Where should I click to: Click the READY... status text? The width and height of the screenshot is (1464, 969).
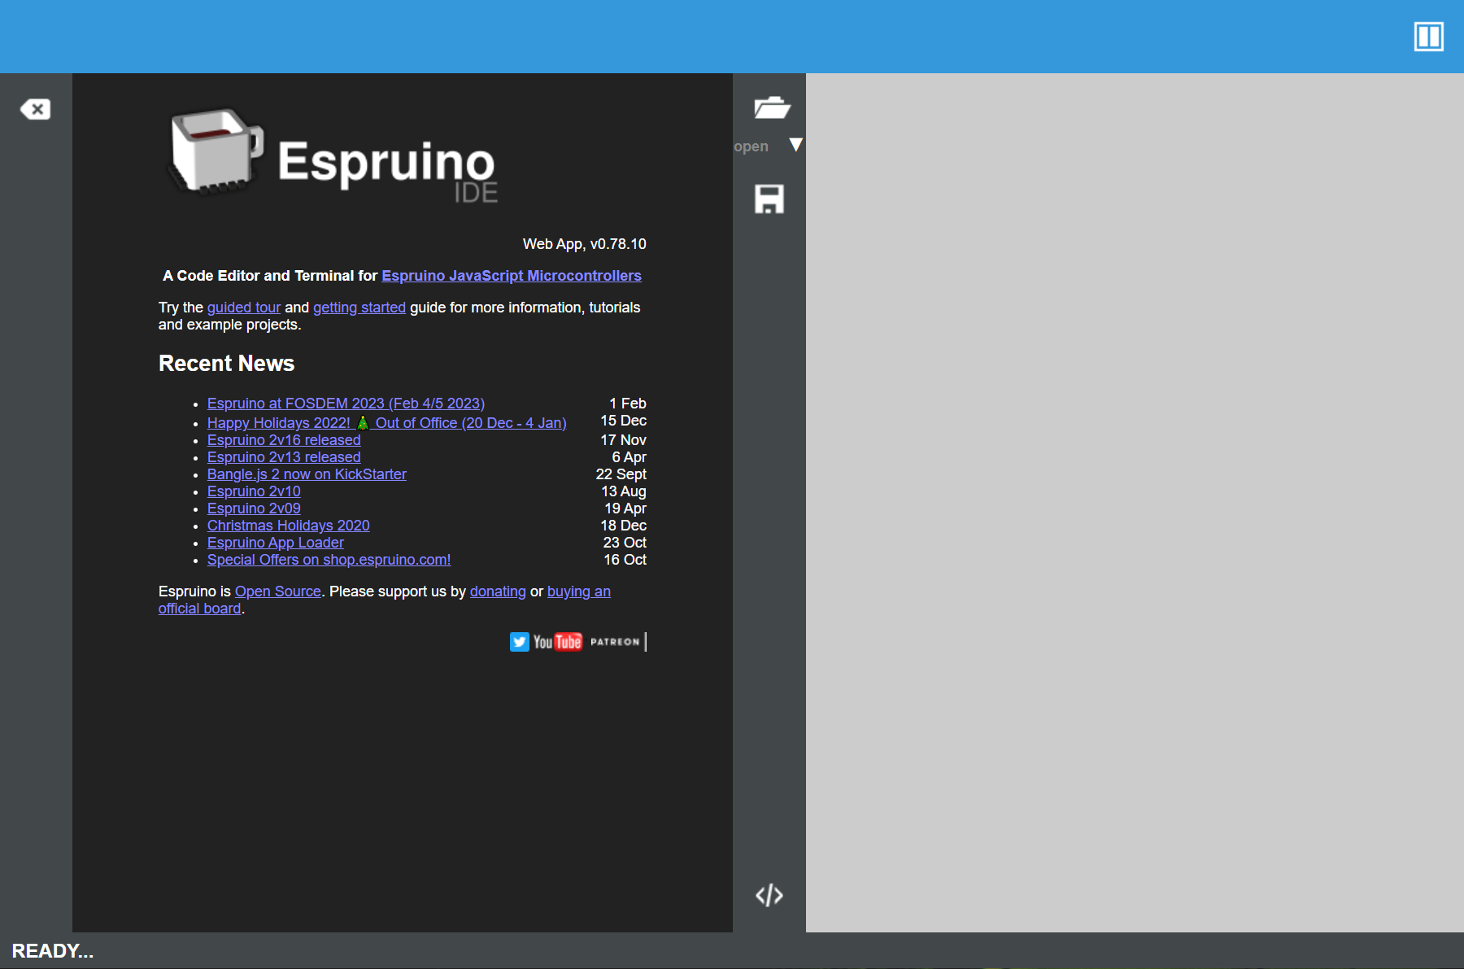coord(53,951)
